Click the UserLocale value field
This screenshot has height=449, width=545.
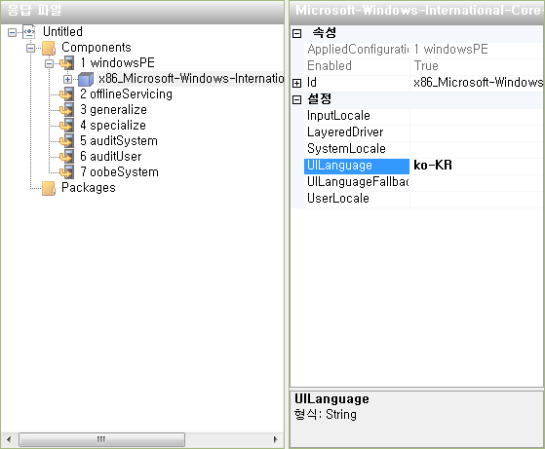pyautogui.click(x=477, y=199)
